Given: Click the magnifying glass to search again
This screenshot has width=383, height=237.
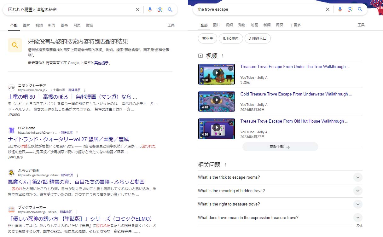Looking at the screenshot, I should coord(170,9).
